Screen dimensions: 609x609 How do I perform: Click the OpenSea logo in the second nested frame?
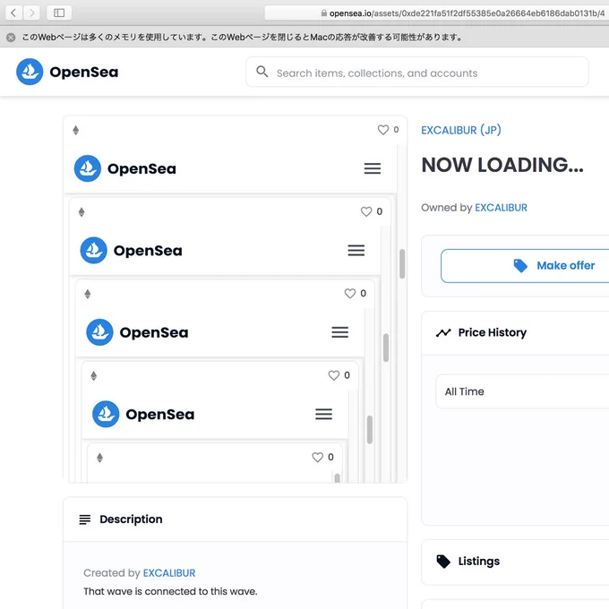click(132, 251)
